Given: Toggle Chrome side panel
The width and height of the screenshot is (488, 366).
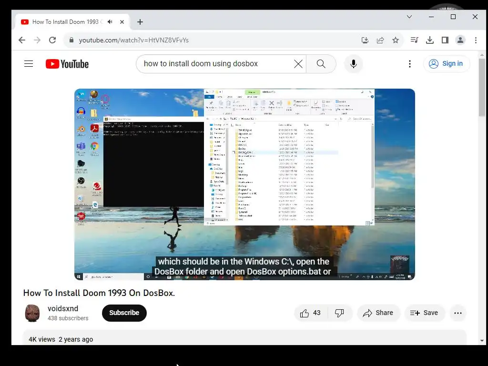Looking at the screenshot, I should click(x=445, y=40).
